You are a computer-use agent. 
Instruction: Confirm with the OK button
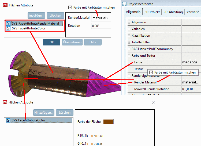click(51, 42)
